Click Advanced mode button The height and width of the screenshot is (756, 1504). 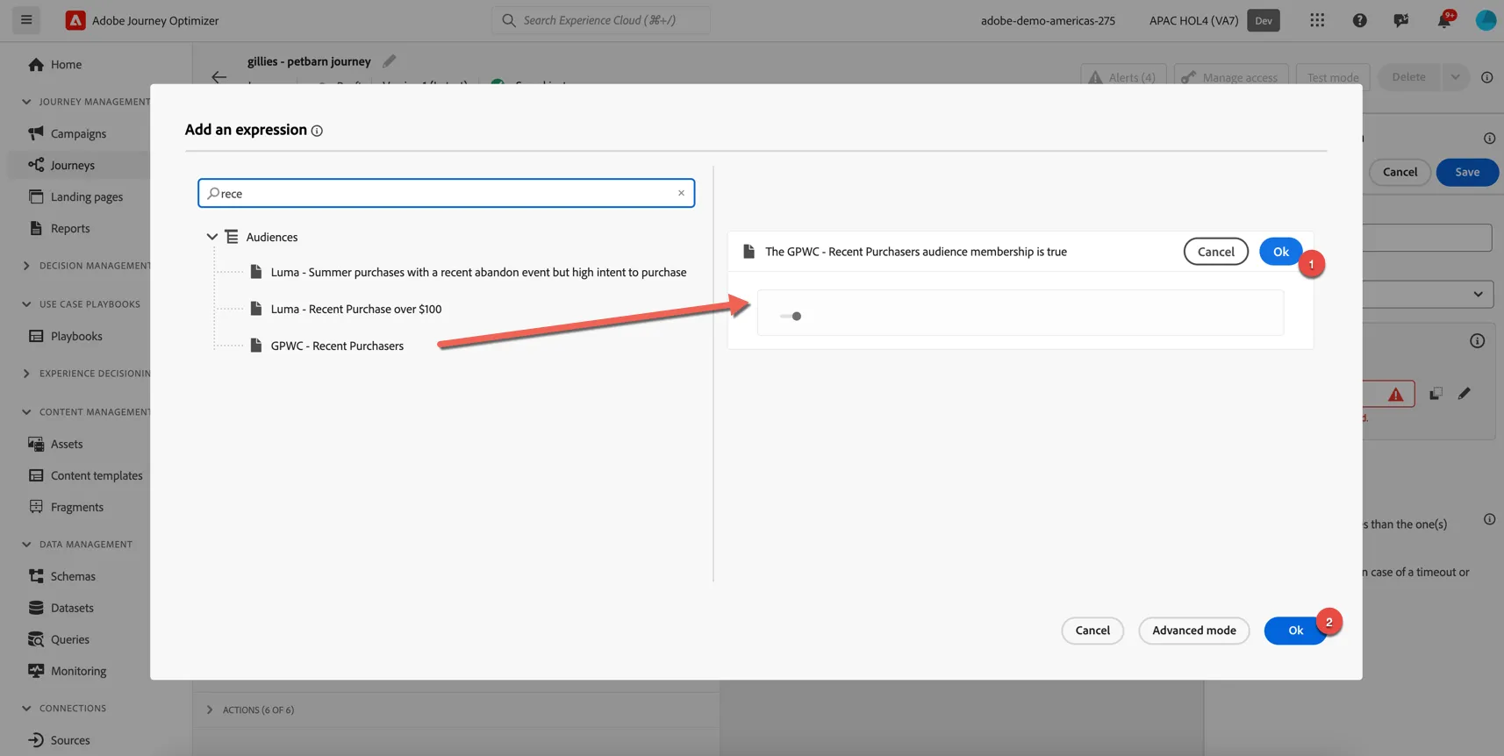click(x=1193, y=631)
